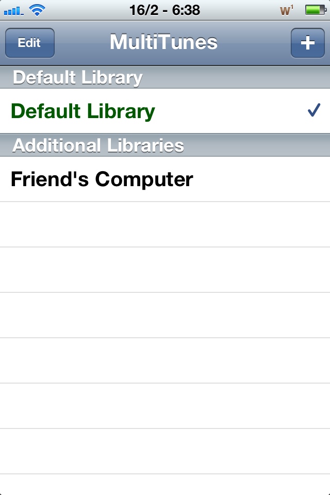Viewport: 330px width, 495px height.
Task: Tap the second empty row under Friend's Computer
Action: [x=165, y=270]
